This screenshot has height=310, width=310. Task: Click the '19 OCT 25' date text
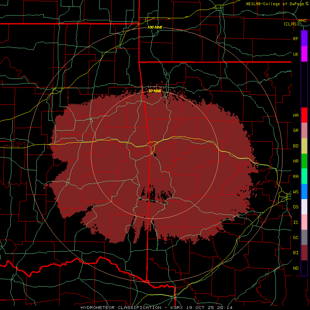[201, 308]
